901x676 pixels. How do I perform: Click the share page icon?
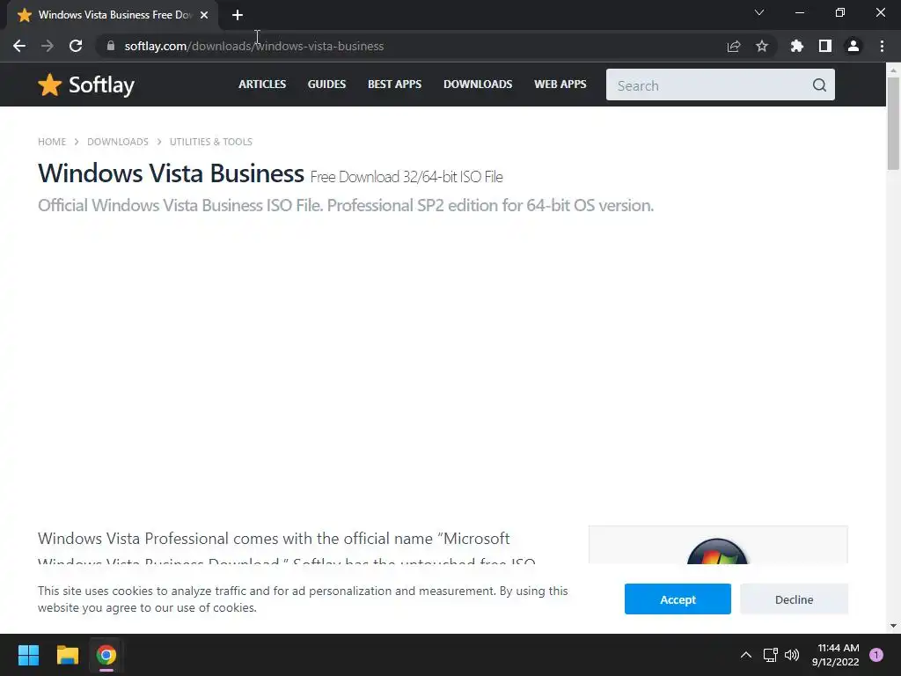733,46
